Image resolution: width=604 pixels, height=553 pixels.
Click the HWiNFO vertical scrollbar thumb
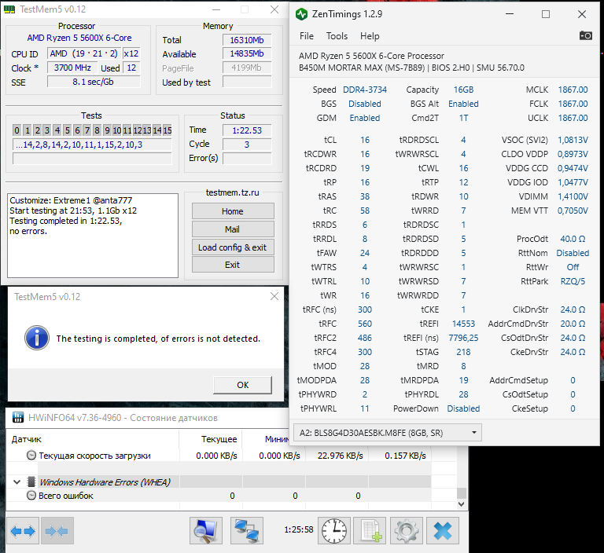coord(462,493)
